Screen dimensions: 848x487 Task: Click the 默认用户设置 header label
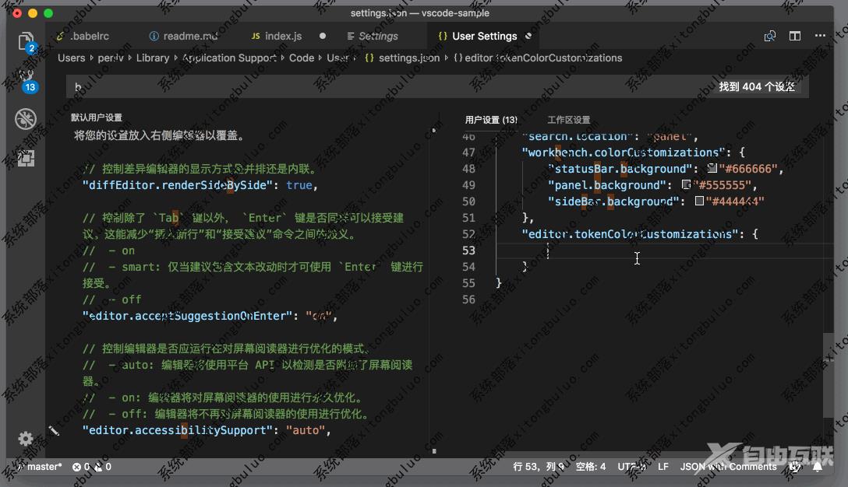click(x=97, y=117)
